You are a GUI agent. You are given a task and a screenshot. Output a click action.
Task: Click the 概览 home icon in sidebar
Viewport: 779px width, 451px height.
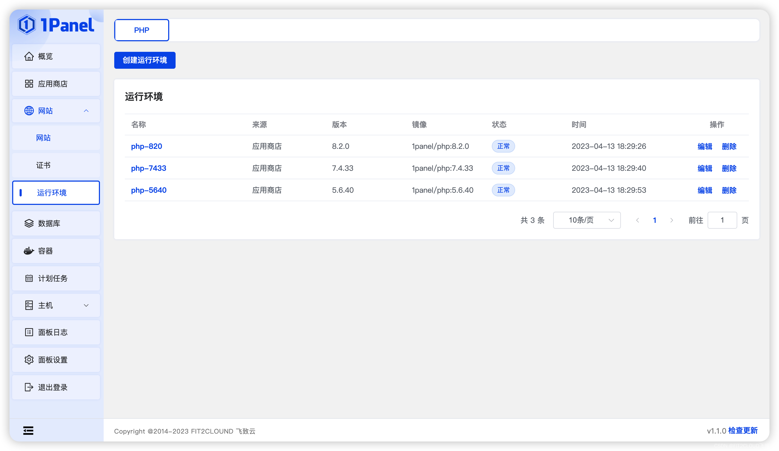[x=29, y=56]
